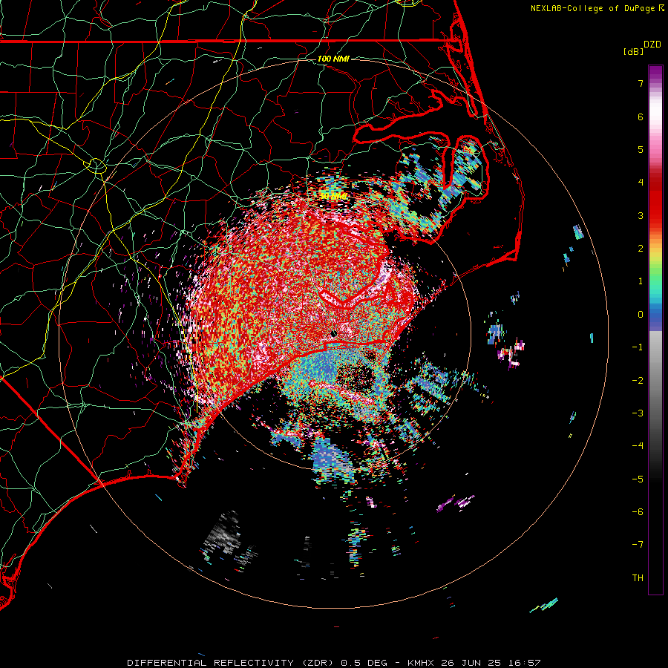Select the 6 dB scale label

coord(641,117)
